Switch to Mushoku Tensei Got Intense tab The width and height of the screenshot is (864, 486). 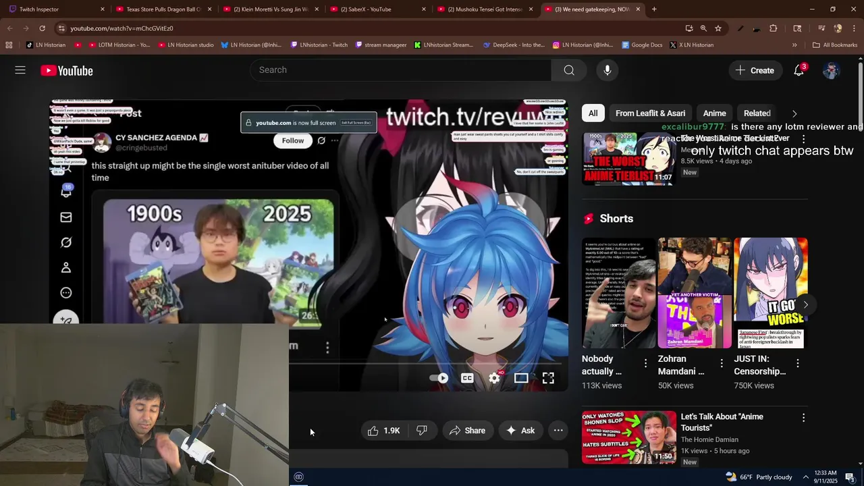point(485,9)
